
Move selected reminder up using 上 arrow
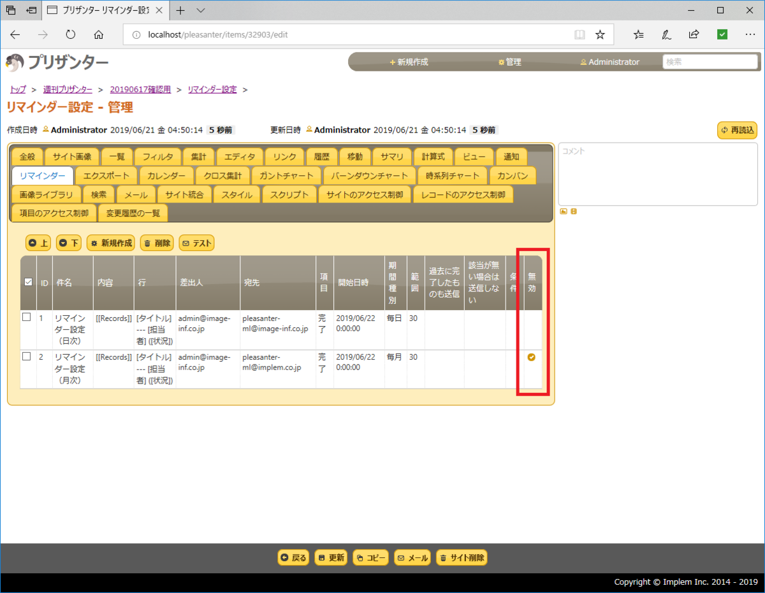pyautogui.click(x=38, y=243)
